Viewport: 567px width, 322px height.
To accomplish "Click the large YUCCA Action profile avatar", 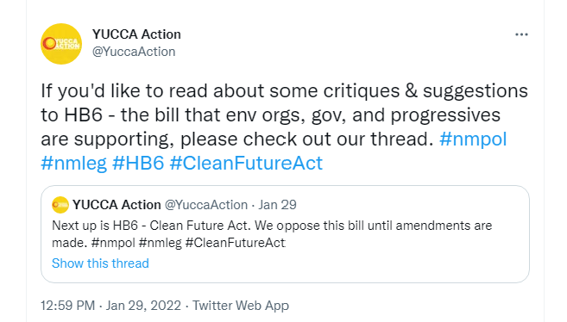I will pyautogui.click(x=61, y=44).
